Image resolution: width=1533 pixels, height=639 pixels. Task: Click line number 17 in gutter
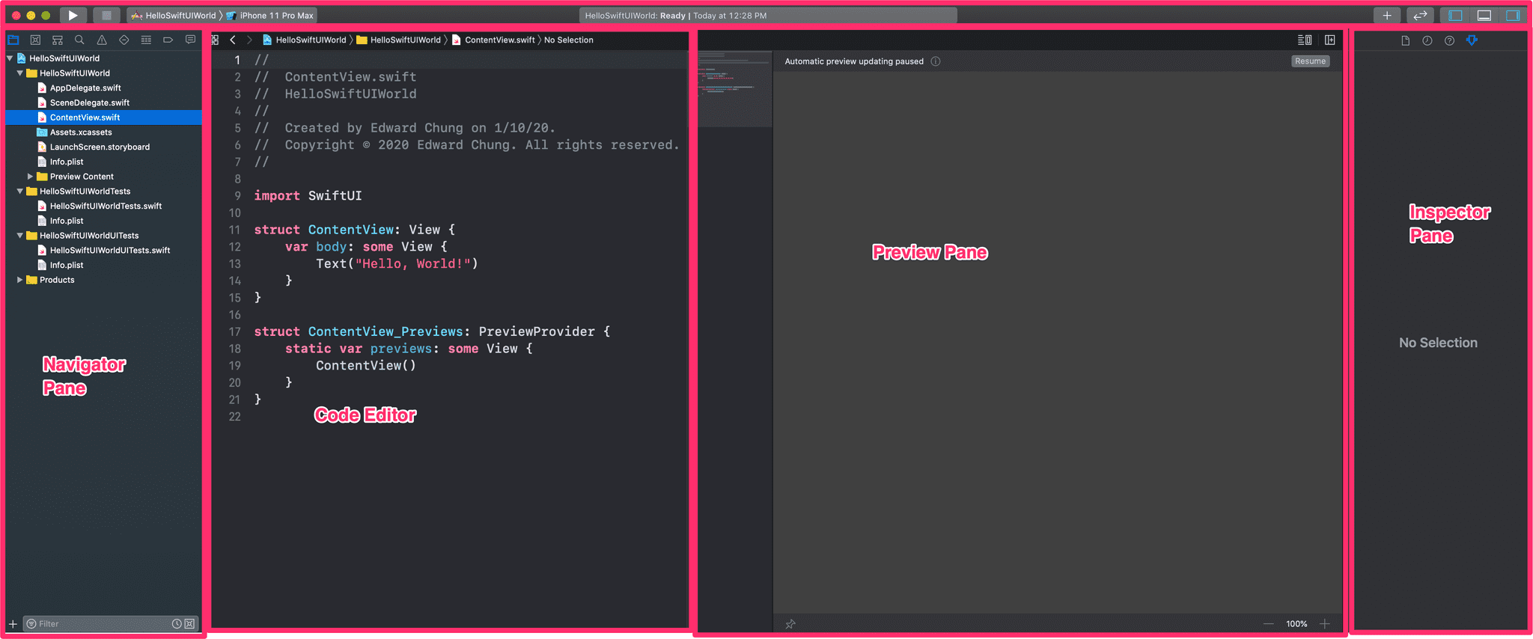[x=234, y=331]
